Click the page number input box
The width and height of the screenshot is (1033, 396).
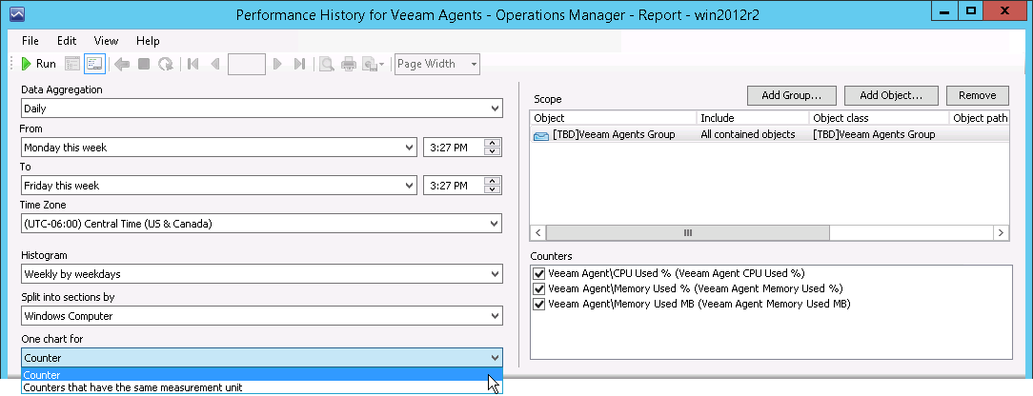pyautogui.click(x=247, y=64)
